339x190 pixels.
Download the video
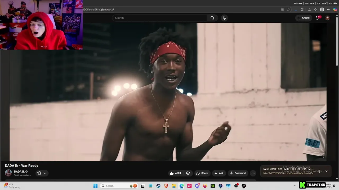pyautogui.click(x=238, y=173)
